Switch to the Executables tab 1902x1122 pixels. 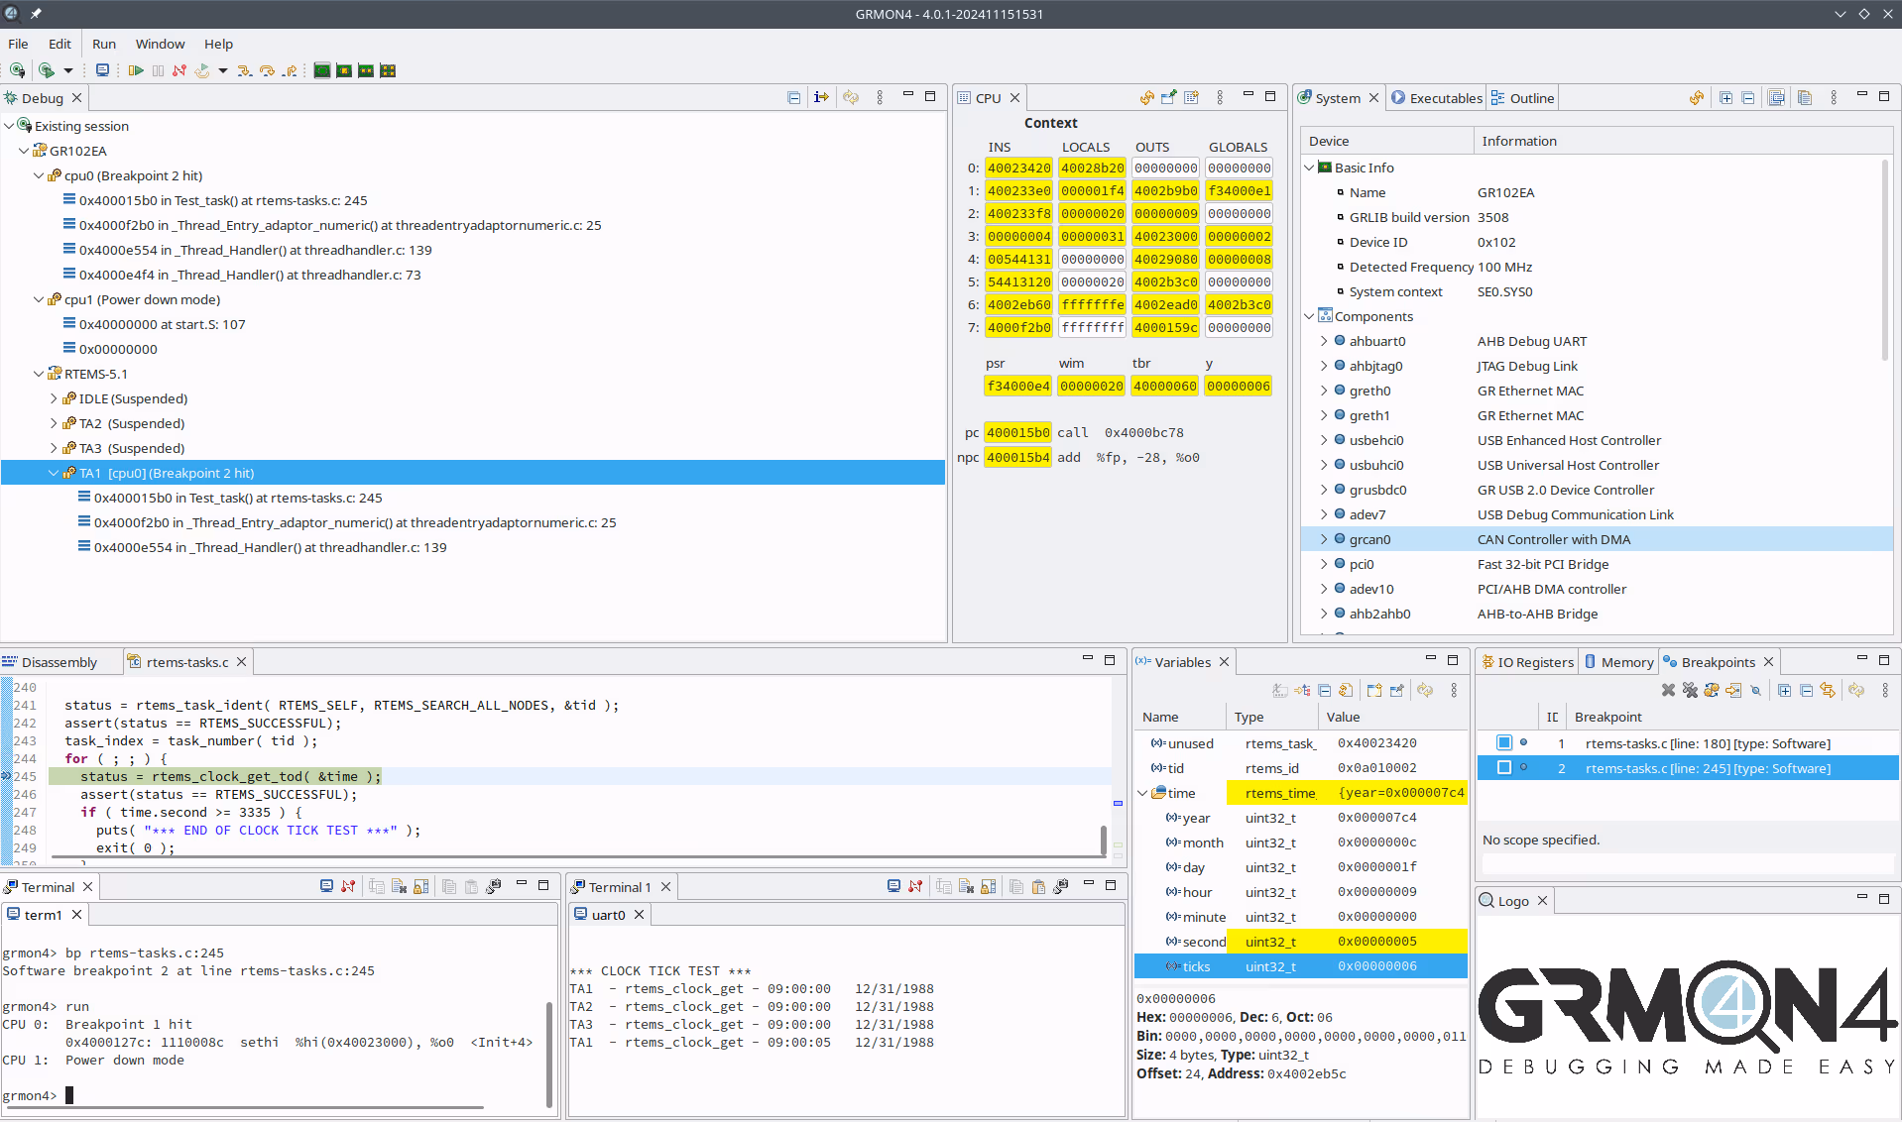pyautogui.click(x=1436, y=98)
